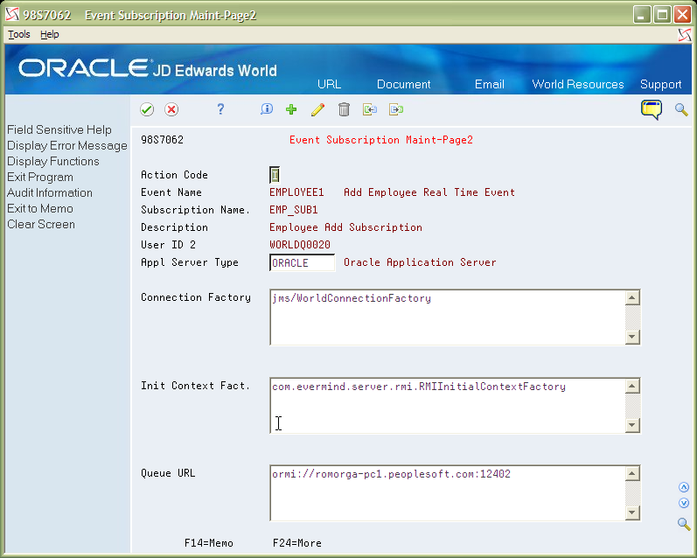Select Exit to Memo in sidebar
This screenshot has width=697, height=558.
(40, 208)
